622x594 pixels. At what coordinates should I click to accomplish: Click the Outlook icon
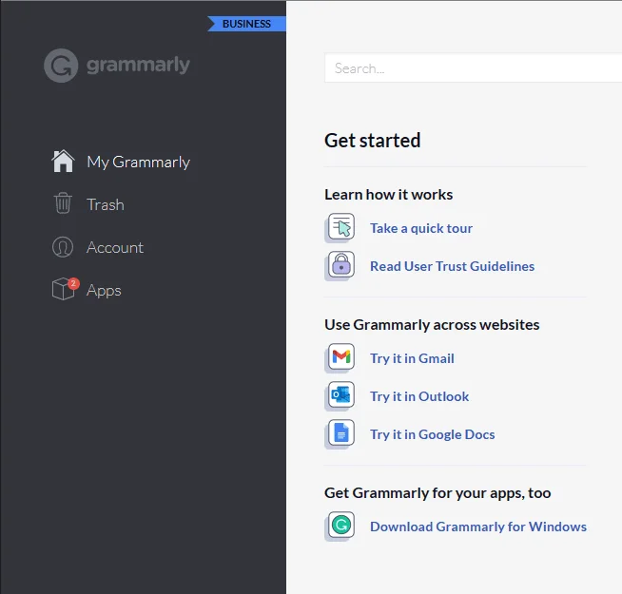point(341,395)
